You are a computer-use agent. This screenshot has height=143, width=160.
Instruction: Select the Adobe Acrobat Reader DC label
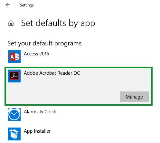tap(52, 73)
